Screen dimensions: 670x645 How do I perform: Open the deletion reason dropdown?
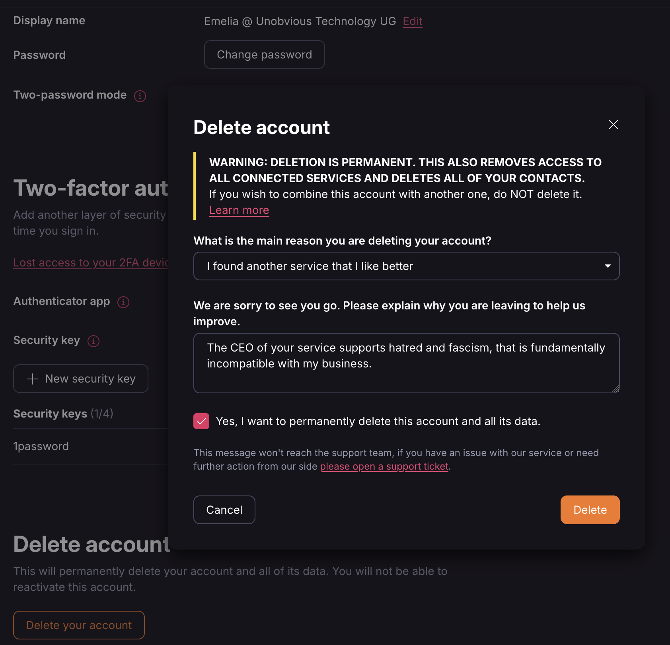tap(406, 266)
